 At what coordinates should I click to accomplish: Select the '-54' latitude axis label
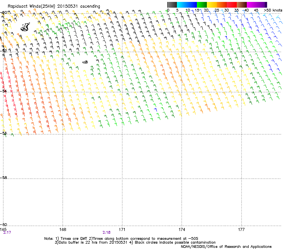3,91
